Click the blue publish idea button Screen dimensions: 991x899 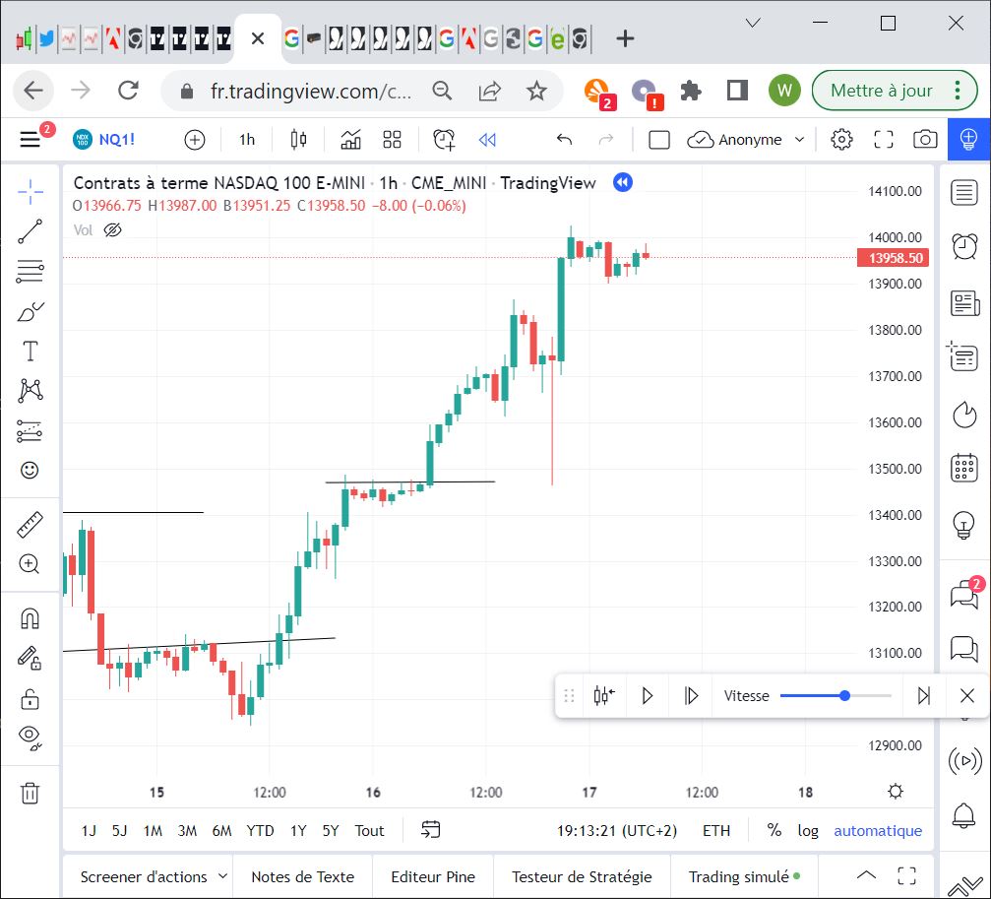pyautogui.click(x=969, y=140)
